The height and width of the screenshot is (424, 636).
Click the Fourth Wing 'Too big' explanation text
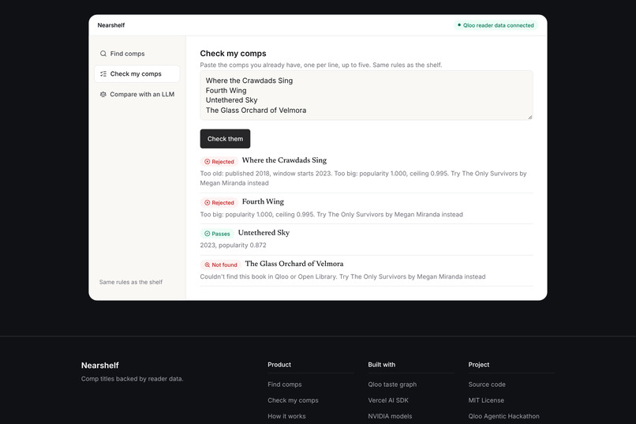331,214
